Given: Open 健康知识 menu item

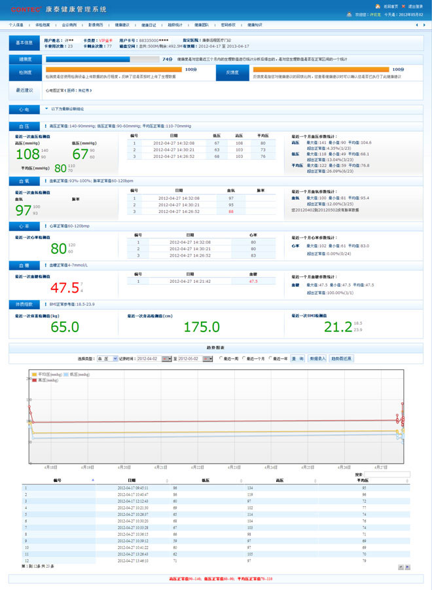Looking at the screenshot, I should (255, 25).
